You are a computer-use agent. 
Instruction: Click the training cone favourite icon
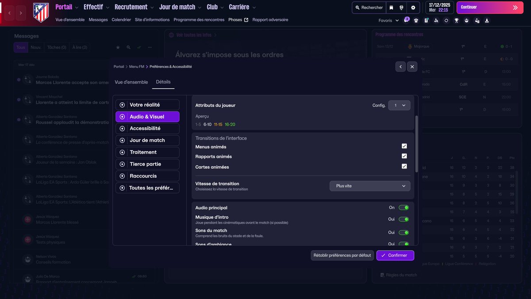pos(487,20)
